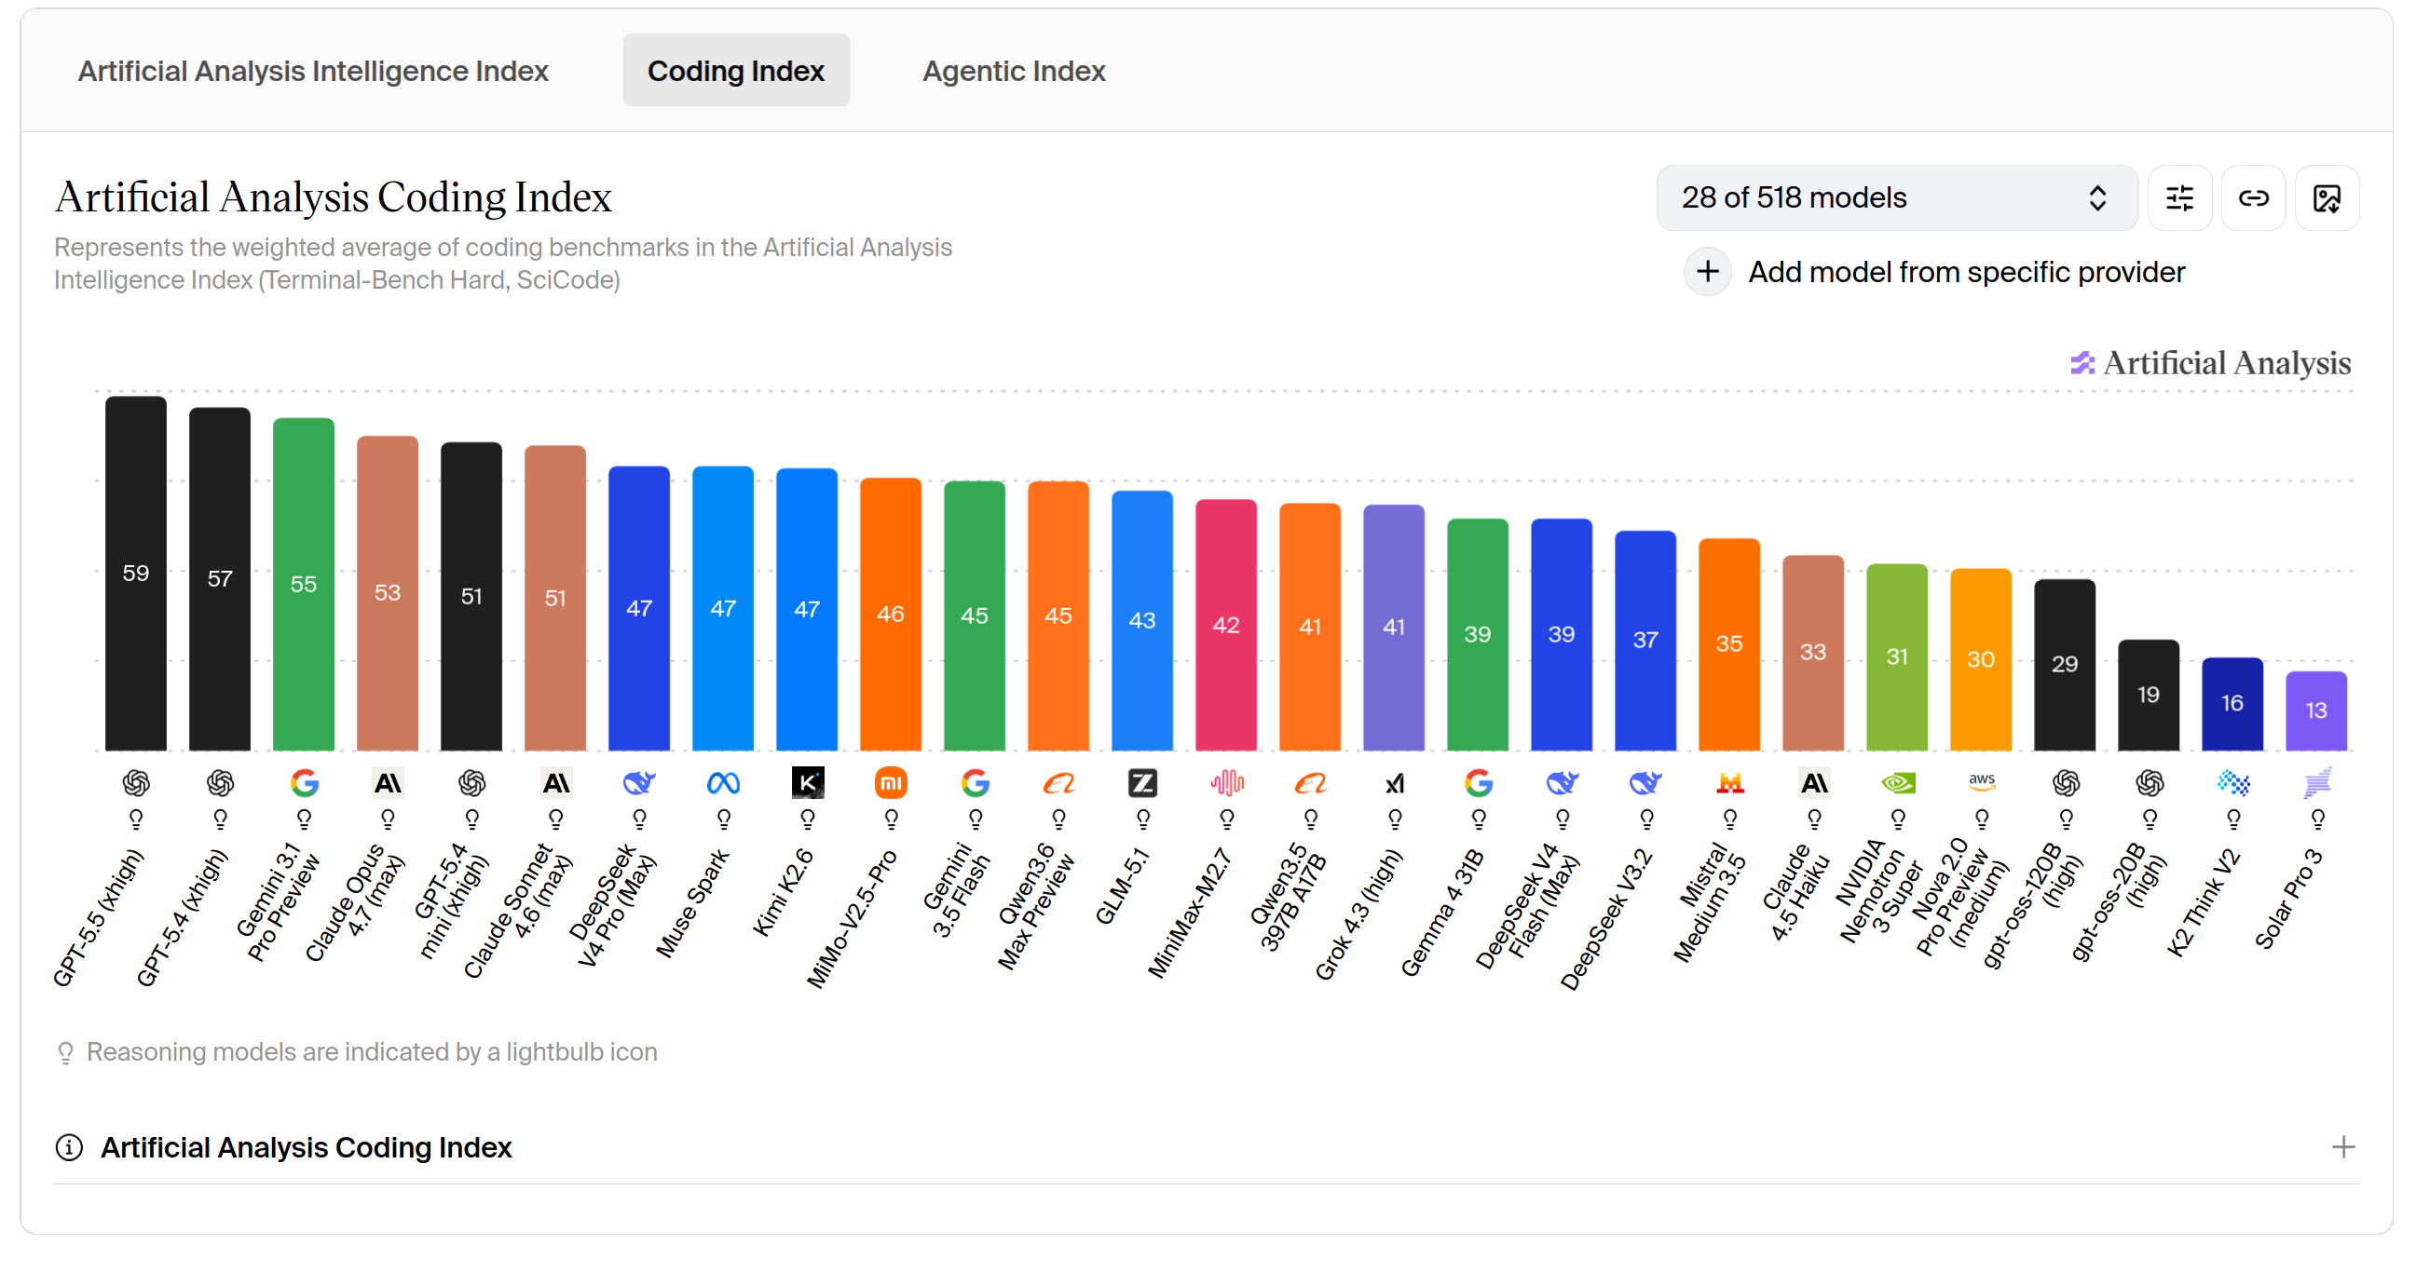Image resolution: width=2416 pixels, height=1286 pixels.
Task: Click the AWS logo for Nova 2.0 Pro Preview
Action: tap(1981, 781)
